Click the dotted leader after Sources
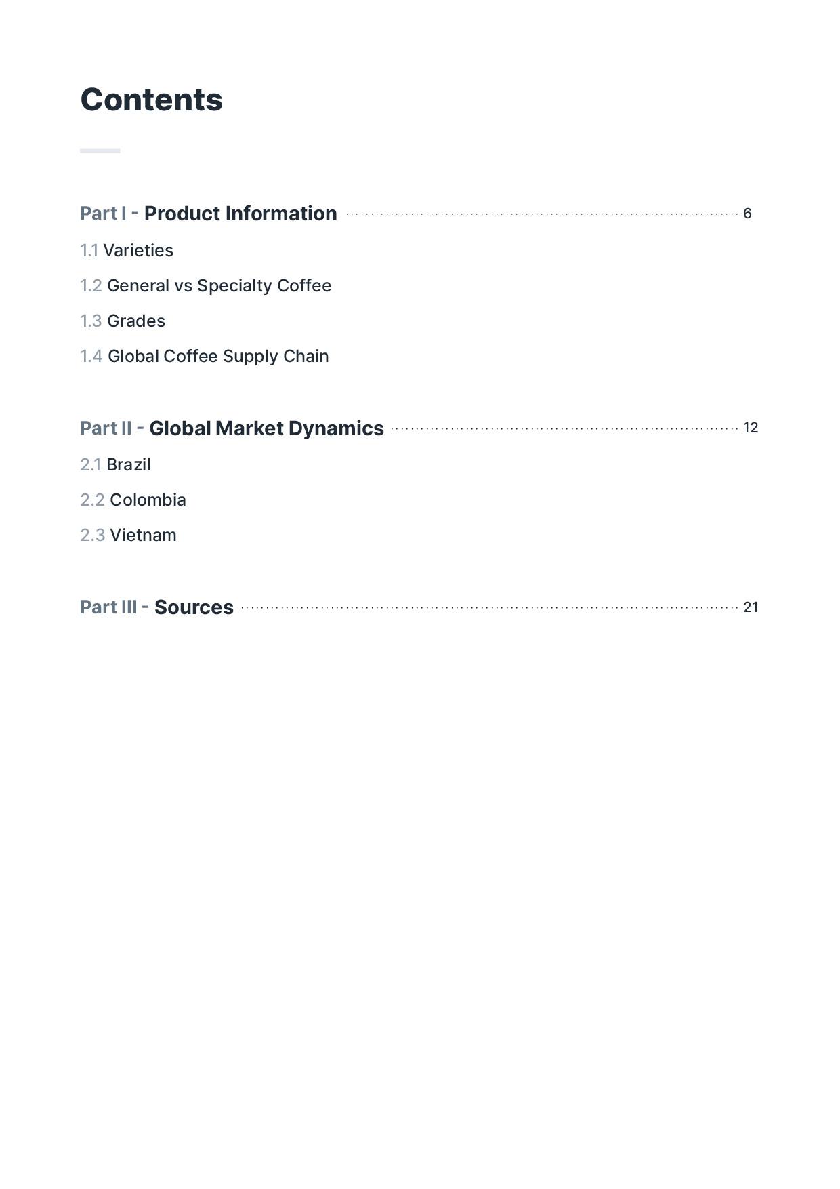 [489, 608]
